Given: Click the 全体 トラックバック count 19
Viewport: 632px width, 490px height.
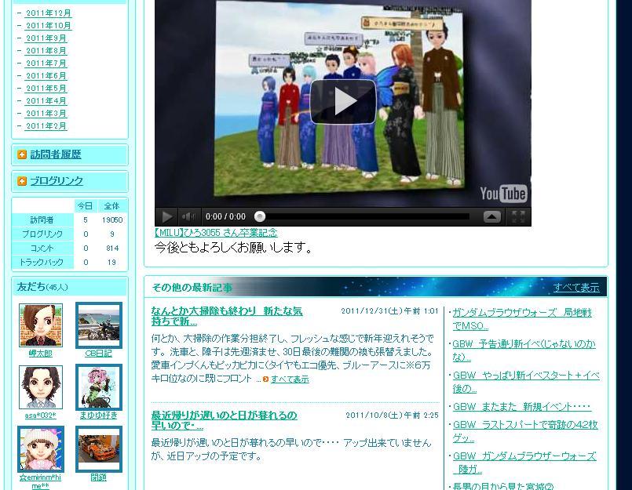Looking at the screenshot, I should tap(112, 263).
